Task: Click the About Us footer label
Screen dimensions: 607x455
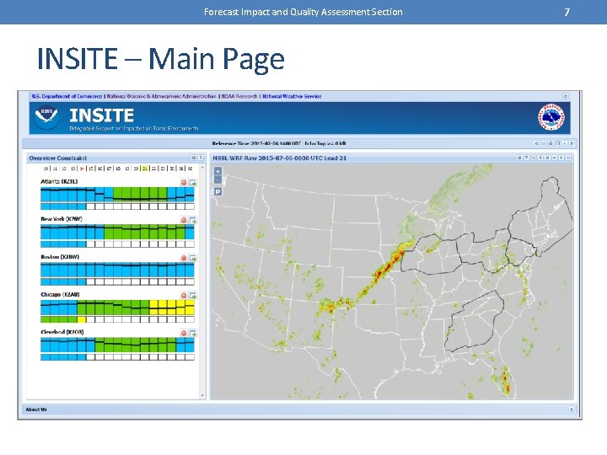Action: pos(36,409)
